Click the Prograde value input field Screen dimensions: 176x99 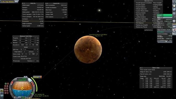coord(22,38)
